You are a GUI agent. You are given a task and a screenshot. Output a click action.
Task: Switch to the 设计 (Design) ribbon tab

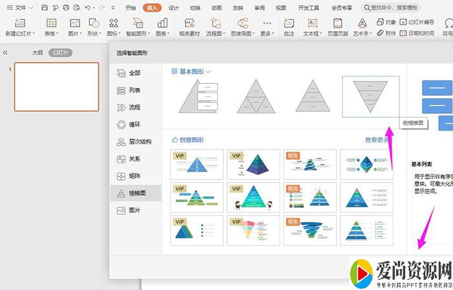pos(173,8)
